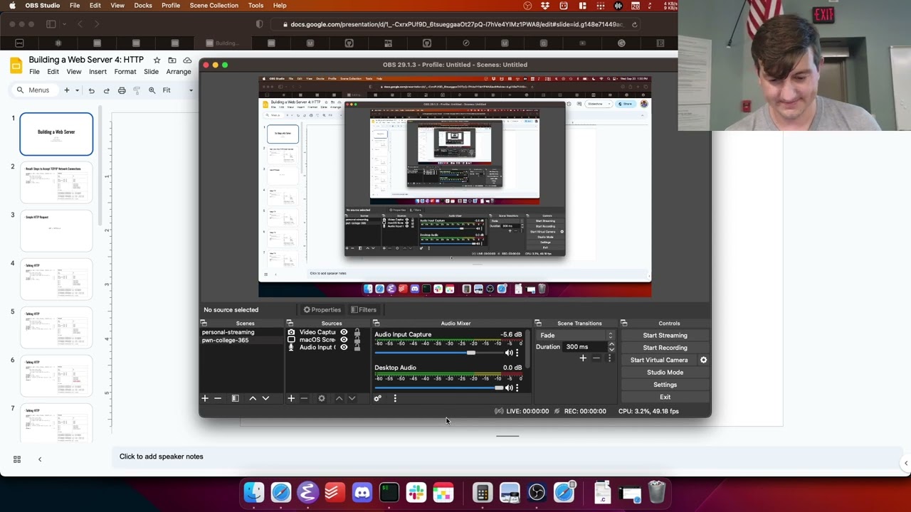
Task: Select the personal-streaming scene
Action: 228,332
